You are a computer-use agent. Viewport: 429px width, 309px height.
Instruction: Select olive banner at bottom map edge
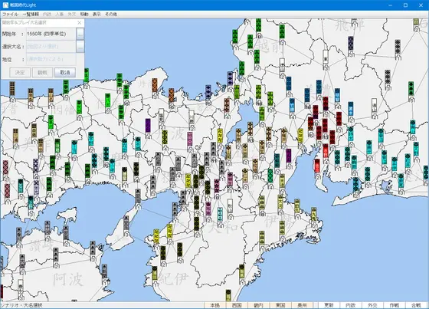tap(228, 295)
